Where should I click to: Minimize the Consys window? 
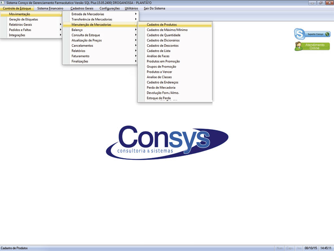pos(312,3)
